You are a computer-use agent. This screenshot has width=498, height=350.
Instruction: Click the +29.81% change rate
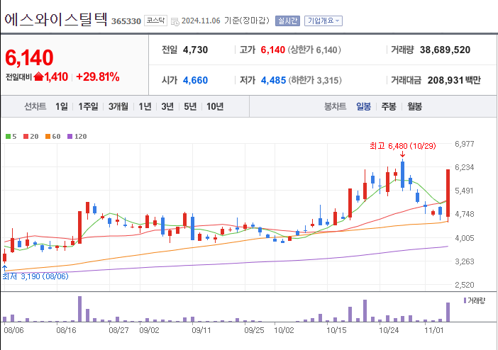point(98,77)
